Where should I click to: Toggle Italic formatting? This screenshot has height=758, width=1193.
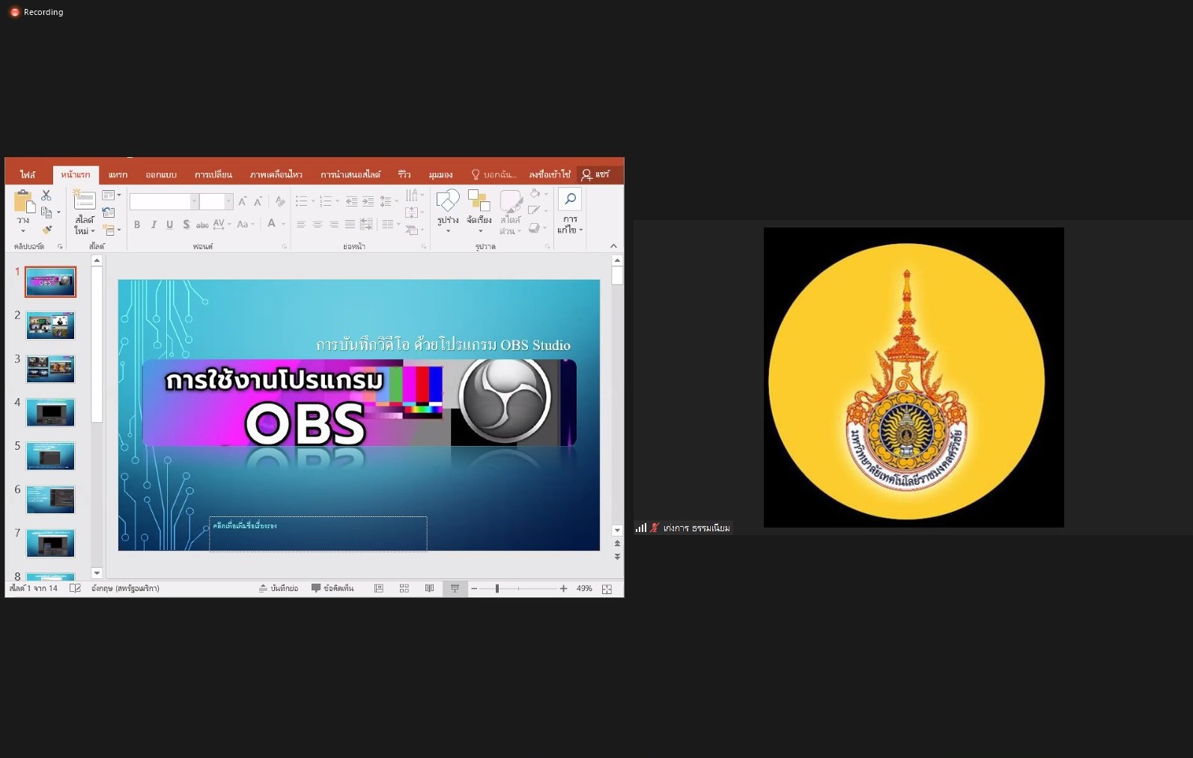tap(154, 224)
